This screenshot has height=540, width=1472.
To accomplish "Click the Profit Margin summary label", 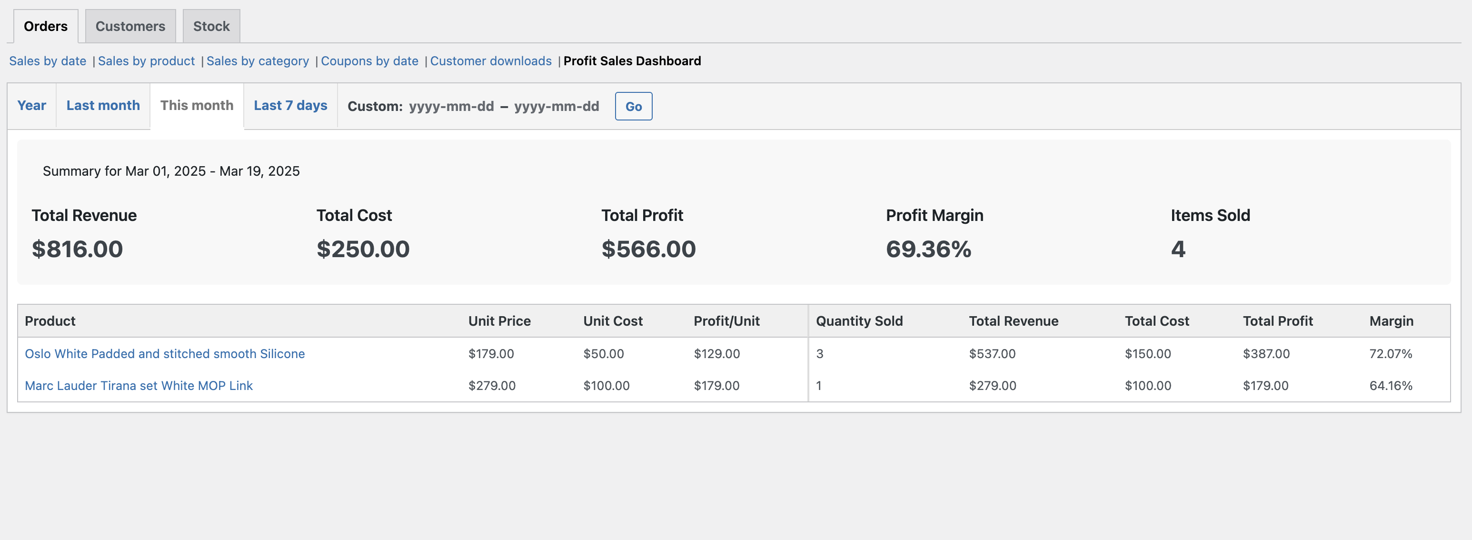I will pos(935,215).
